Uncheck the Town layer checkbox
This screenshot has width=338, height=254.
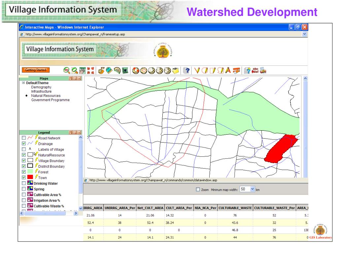(24, 178)
